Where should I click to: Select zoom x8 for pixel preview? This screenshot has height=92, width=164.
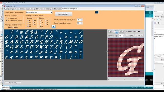tap(117, 32)
